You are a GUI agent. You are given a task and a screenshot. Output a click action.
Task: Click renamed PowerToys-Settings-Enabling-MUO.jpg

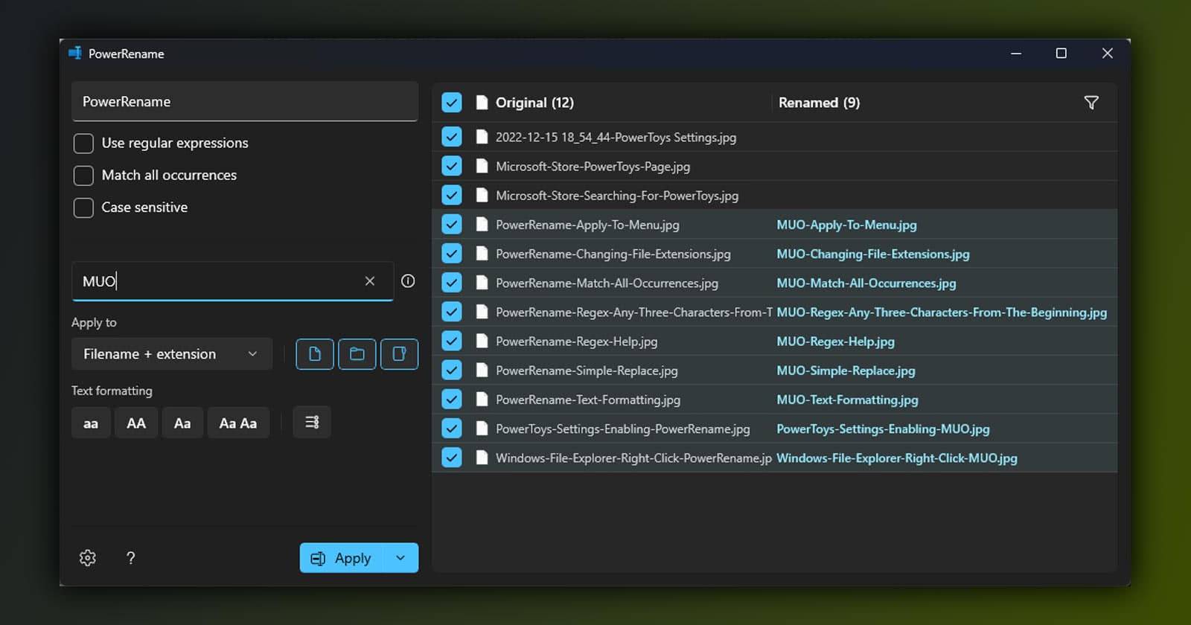click(883, 429)
